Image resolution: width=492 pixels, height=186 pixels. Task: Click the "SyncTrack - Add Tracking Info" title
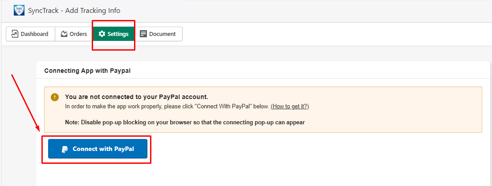(74, 10)
